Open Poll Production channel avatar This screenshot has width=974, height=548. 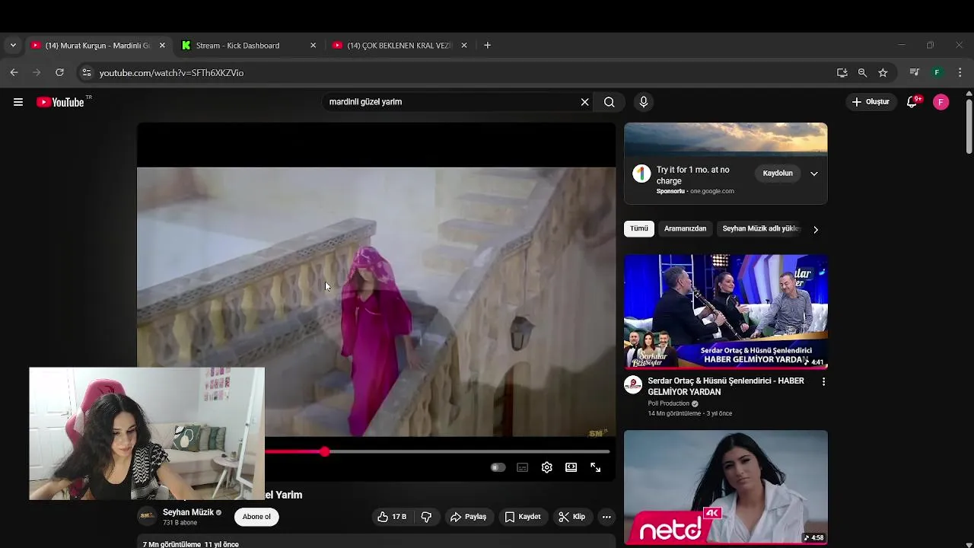pyautogui.click(x=633, y=384)
